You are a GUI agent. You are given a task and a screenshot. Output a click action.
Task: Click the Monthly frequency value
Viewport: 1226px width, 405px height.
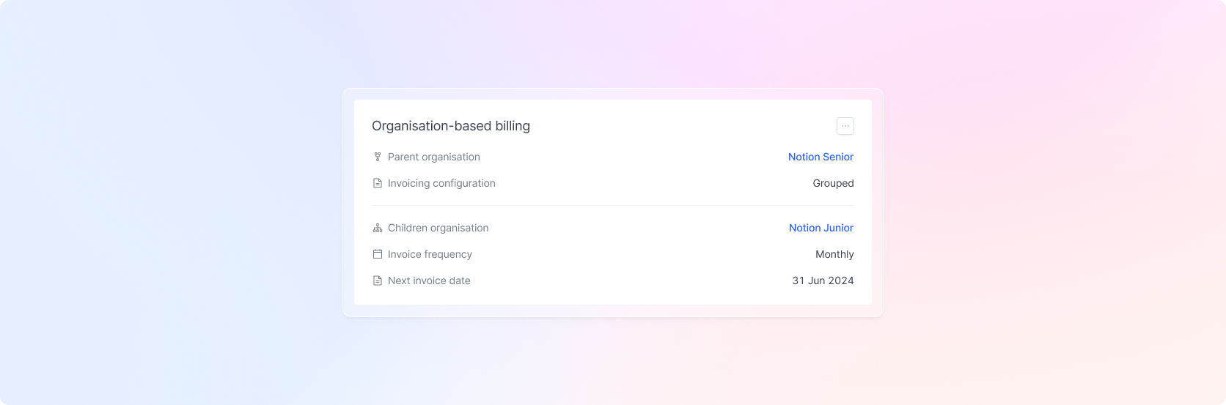click(834, 254)
